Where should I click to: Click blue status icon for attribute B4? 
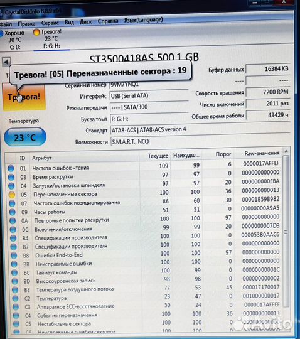point(13,239)
